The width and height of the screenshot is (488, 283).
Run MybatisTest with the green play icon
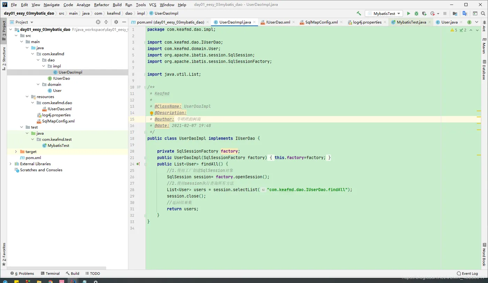[409, 14]
